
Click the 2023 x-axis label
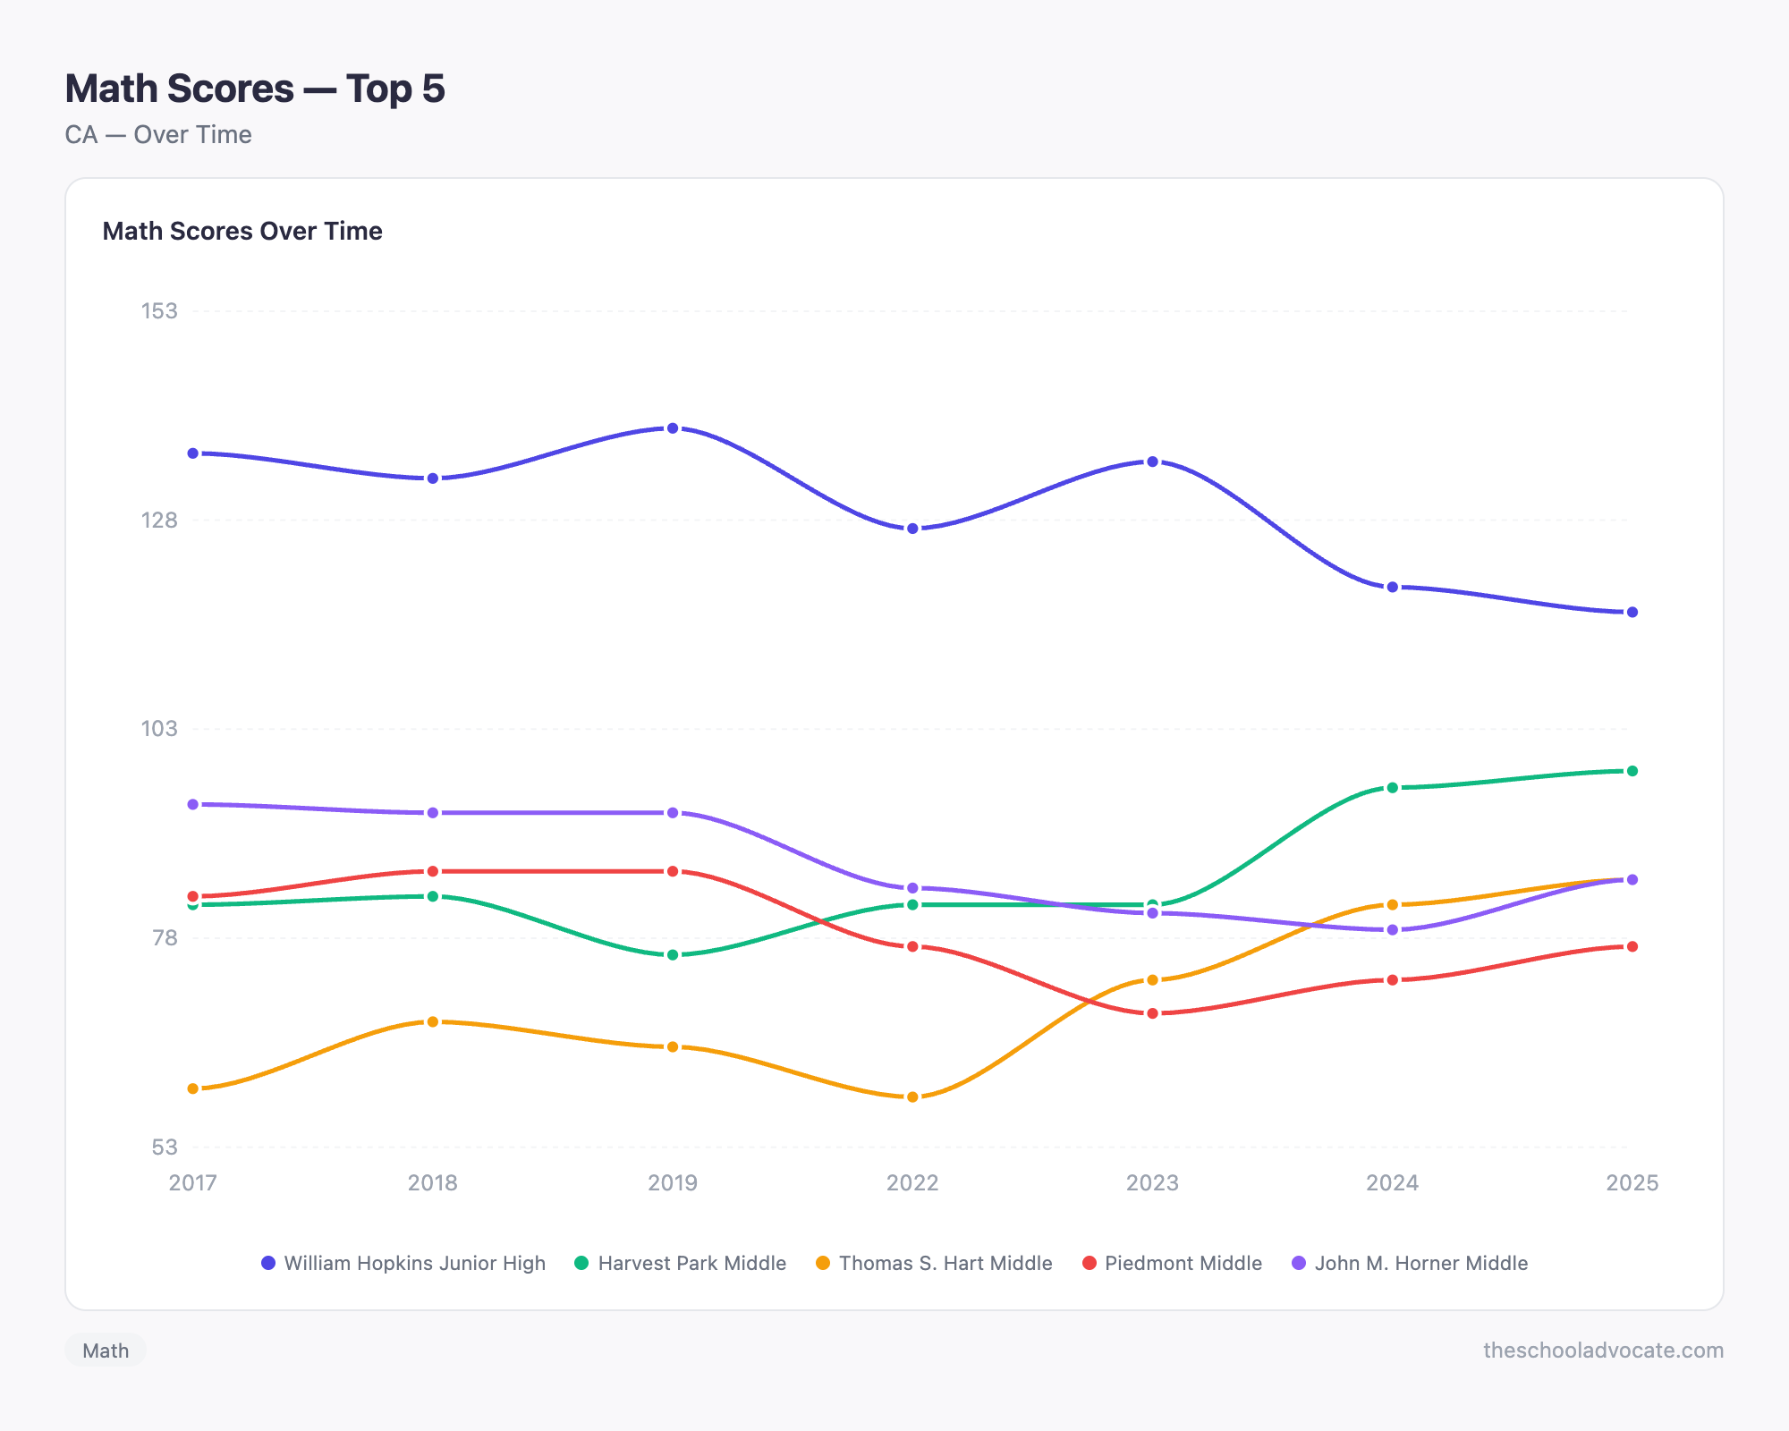coord(1153,1183)
